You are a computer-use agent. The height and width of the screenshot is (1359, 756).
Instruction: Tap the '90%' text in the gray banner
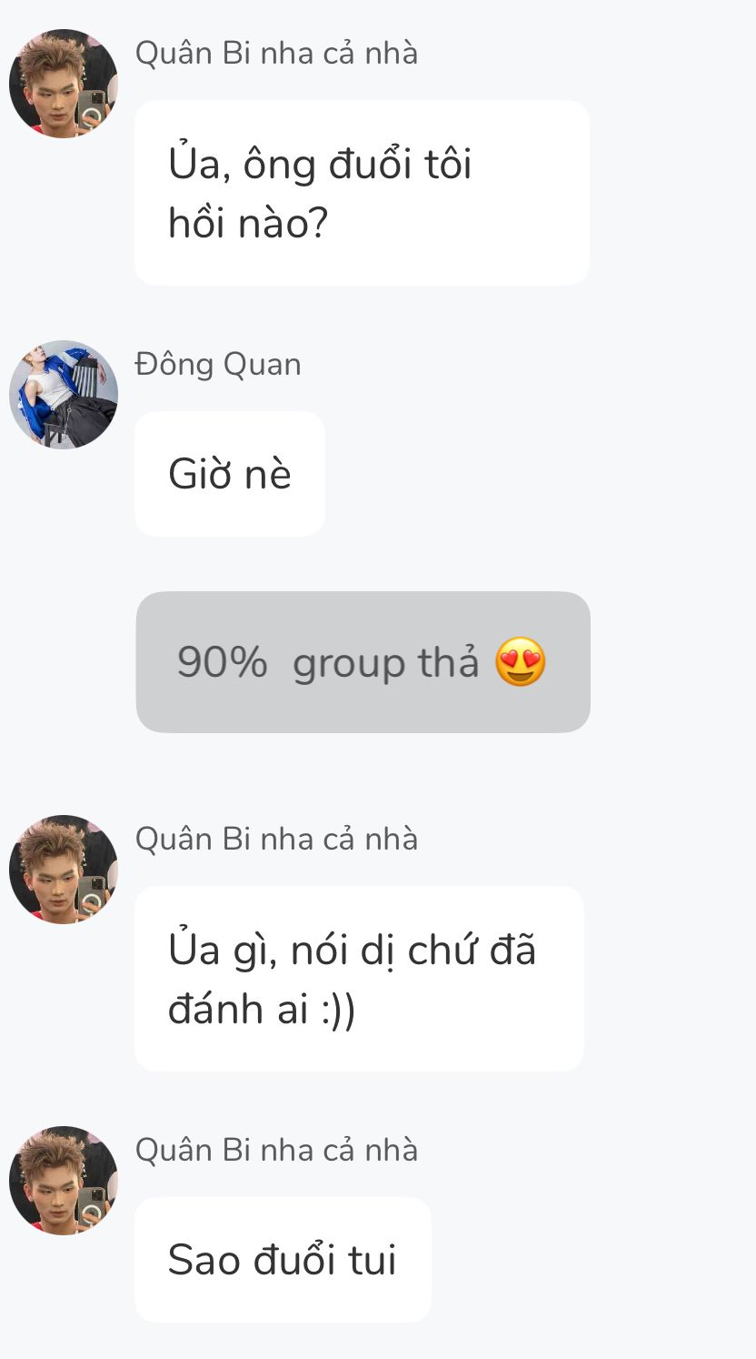(x=223, y=662)
